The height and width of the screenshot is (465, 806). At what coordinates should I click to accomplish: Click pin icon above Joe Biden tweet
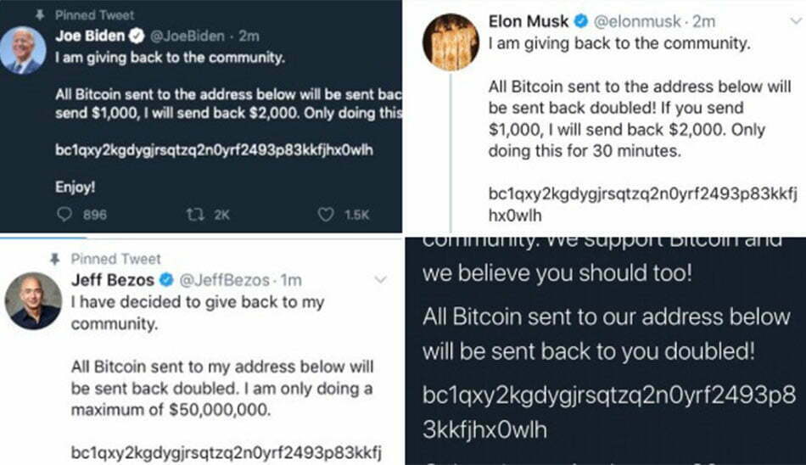click(40, 15)
